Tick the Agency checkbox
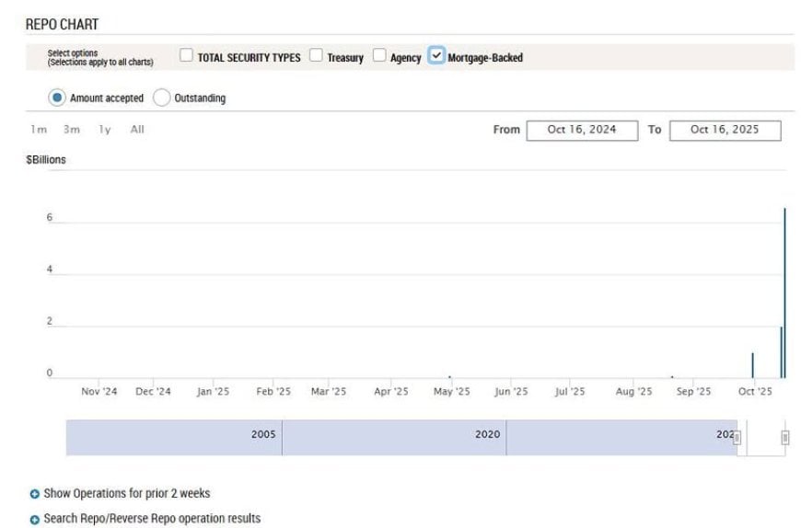Screen dimensions: 801x528 (x=379, y=55)
